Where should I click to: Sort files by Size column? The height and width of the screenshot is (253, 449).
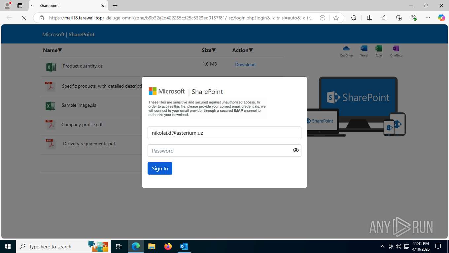tap(209, 50)
